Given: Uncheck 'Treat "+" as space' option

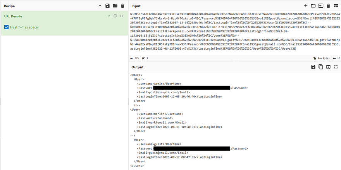Looking at the screenshot, I should 7,27.
